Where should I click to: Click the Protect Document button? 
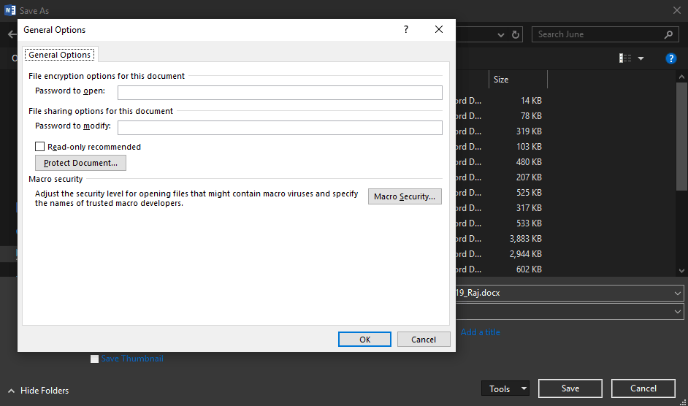80,163
